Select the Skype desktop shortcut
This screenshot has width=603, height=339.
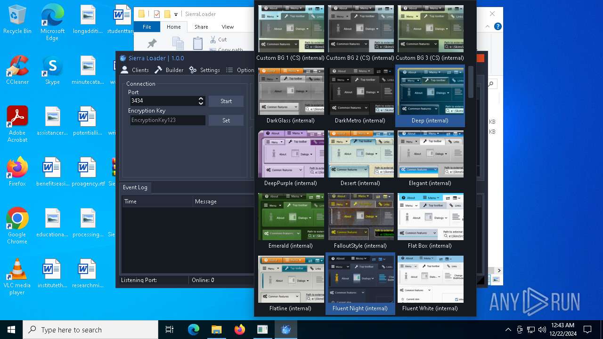pyautogui.click(x=52, y=70)
